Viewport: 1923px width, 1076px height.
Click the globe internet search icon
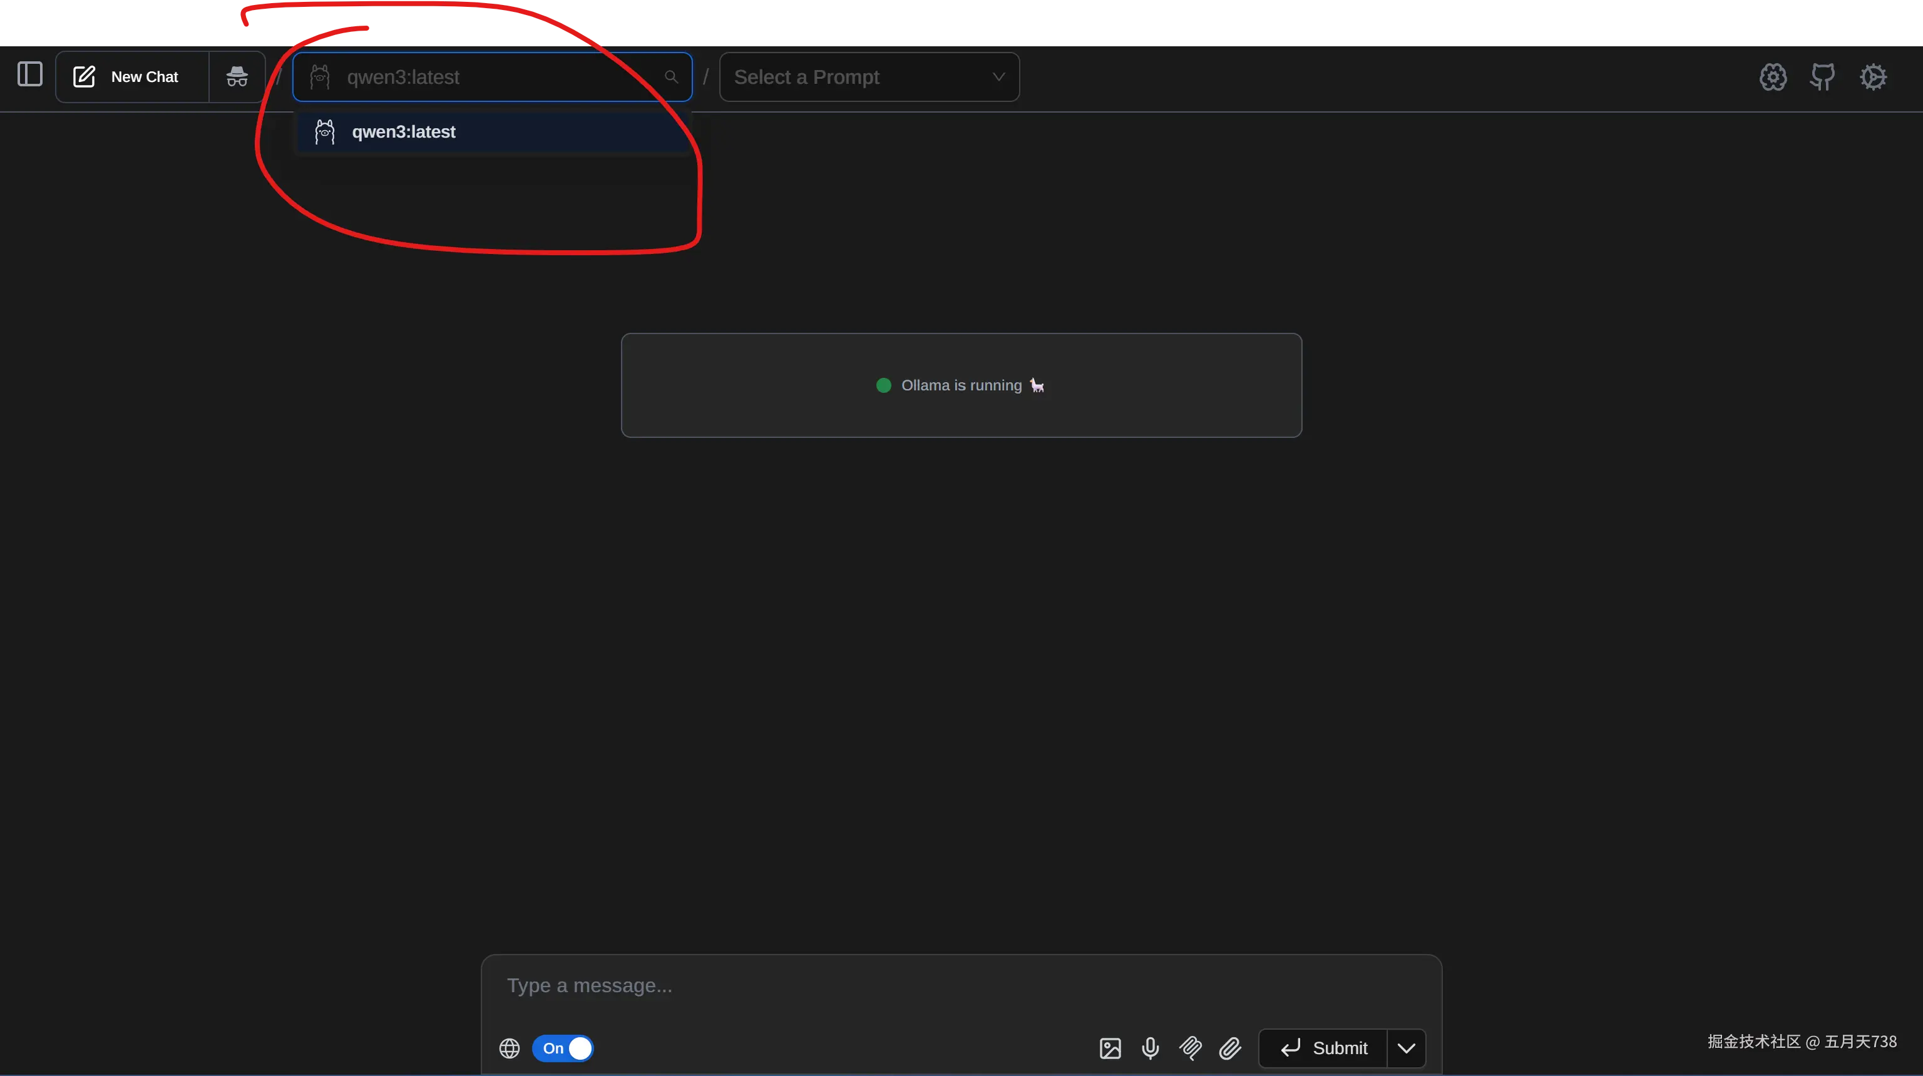(x=509, y=1048)
